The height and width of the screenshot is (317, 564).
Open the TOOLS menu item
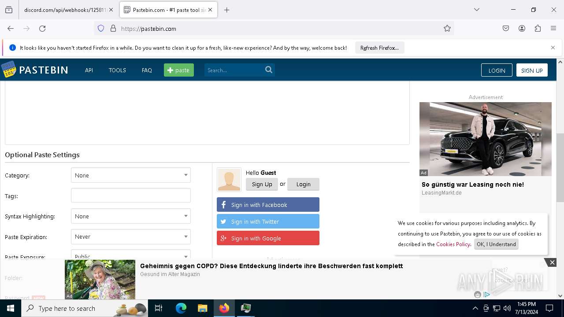click(x=117, y=70)
